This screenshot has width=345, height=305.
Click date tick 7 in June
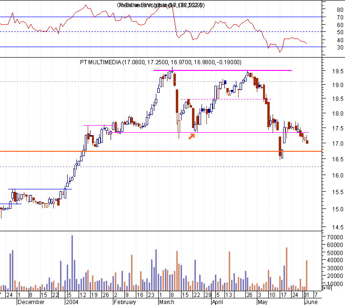316,295
